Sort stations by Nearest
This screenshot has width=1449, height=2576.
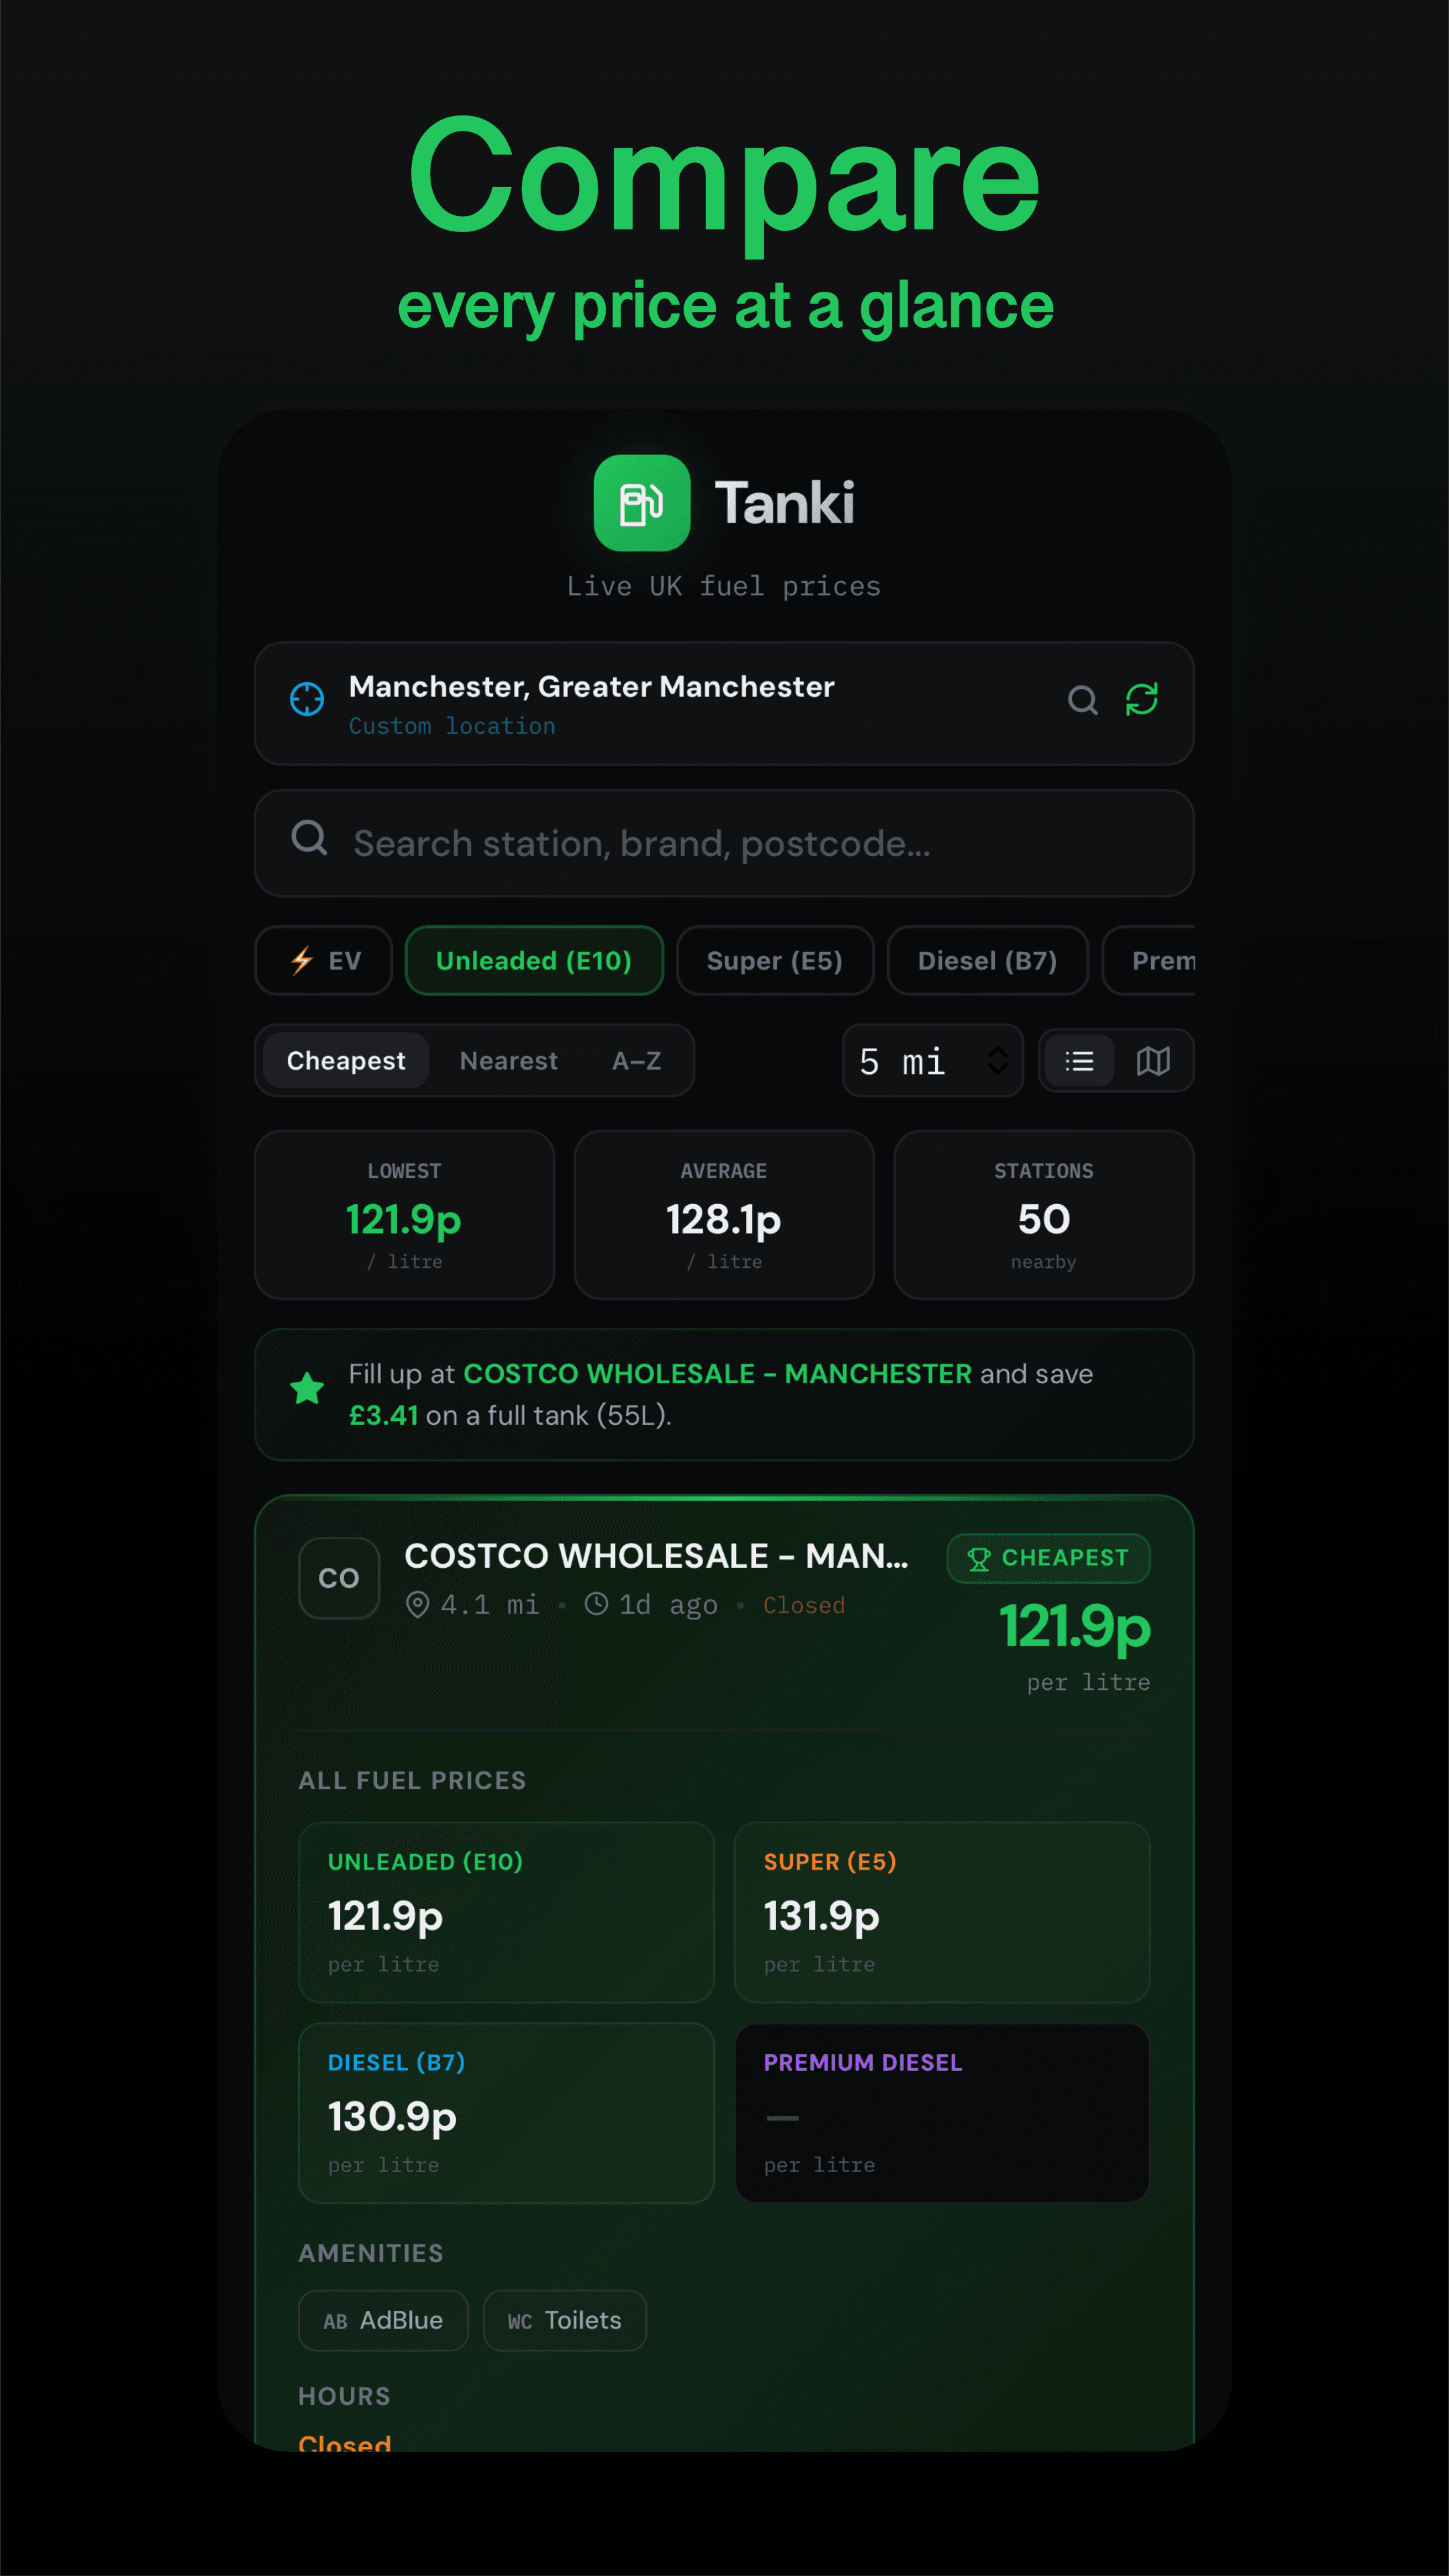508,1061
